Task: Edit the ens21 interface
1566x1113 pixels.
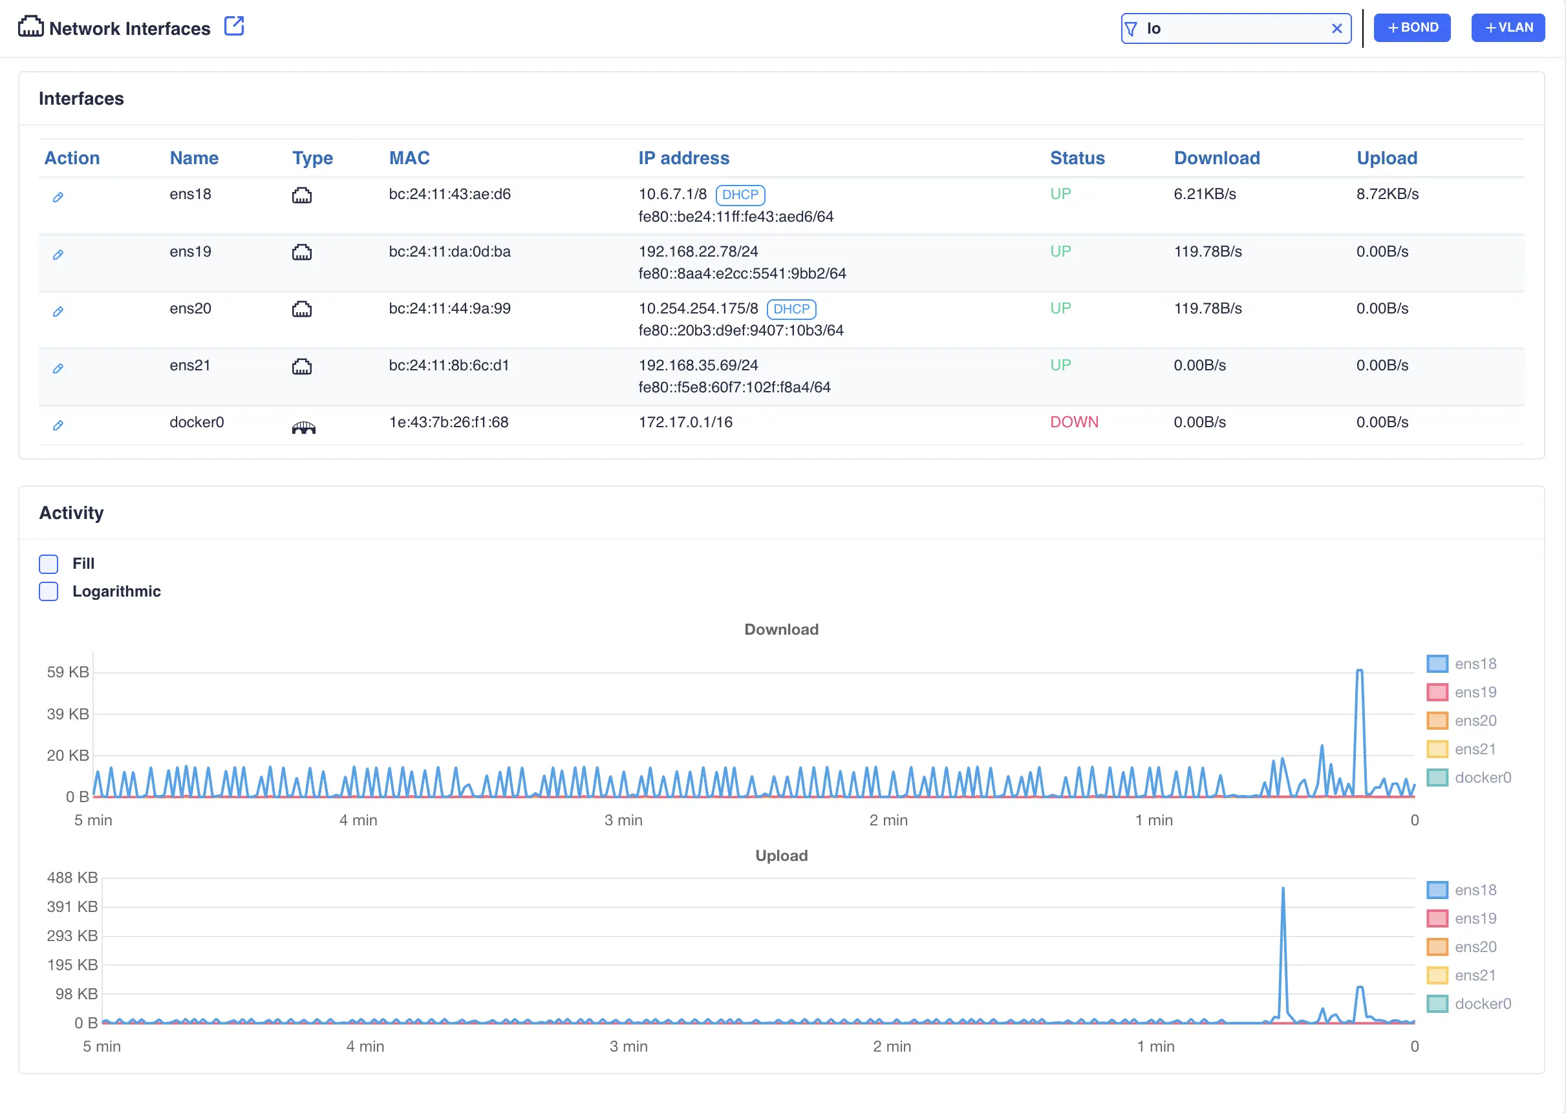Action: tap(58, 368)
